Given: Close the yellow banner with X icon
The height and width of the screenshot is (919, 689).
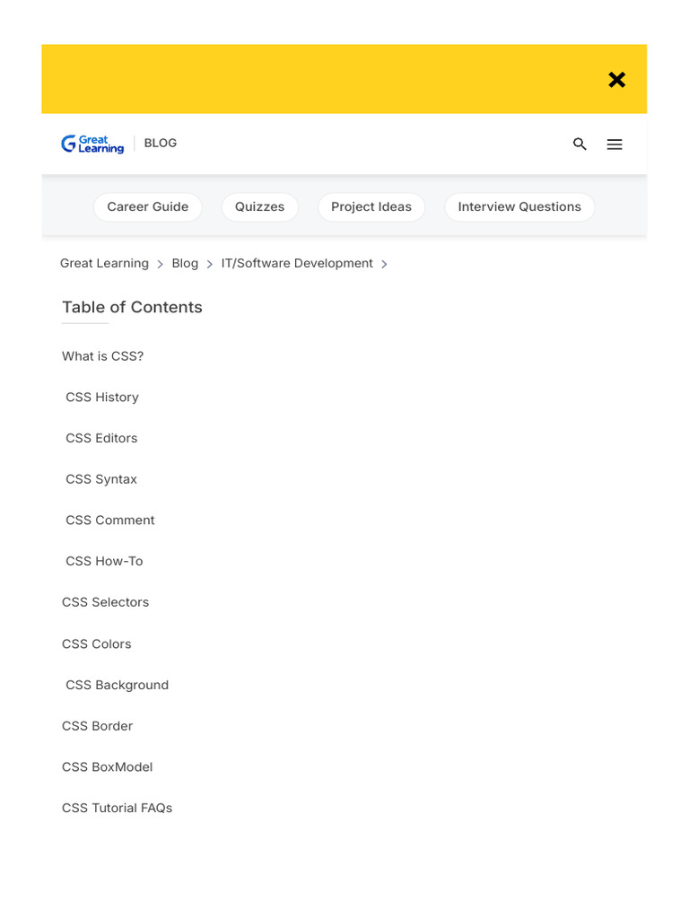Looking at the screenshot, I should tap(616, 79).
